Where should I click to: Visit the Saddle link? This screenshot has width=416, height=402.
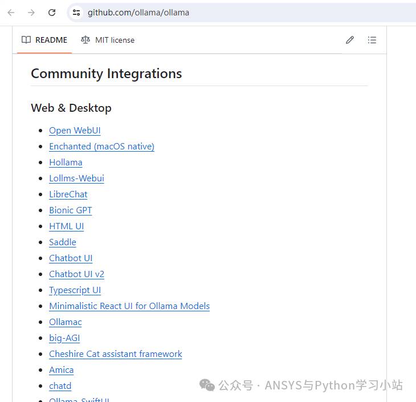(63, 242)
